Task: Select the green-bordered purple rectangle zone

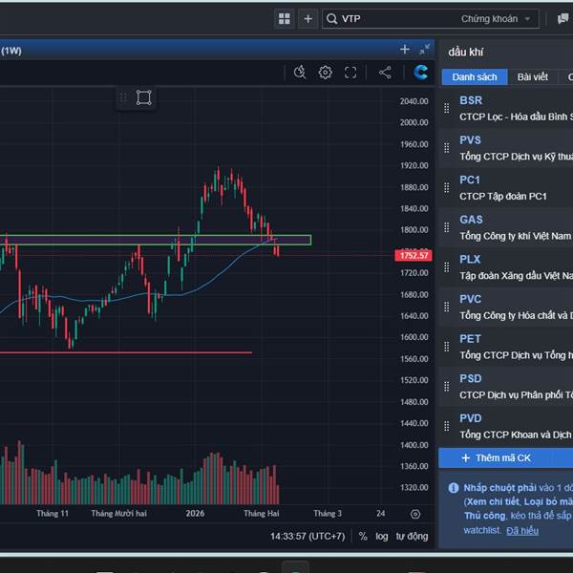Action: pos(156,240)
